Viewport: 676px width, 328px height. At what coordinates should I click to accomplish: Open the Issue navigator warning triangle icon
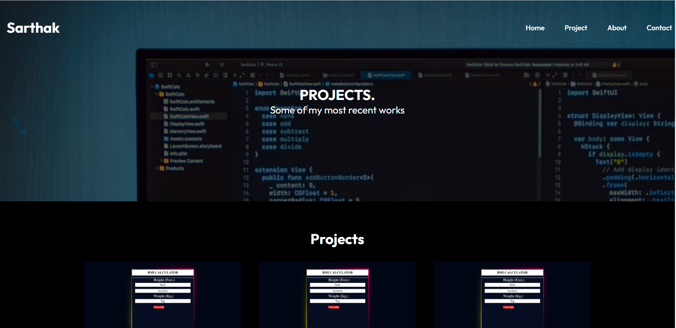point(188,75)
